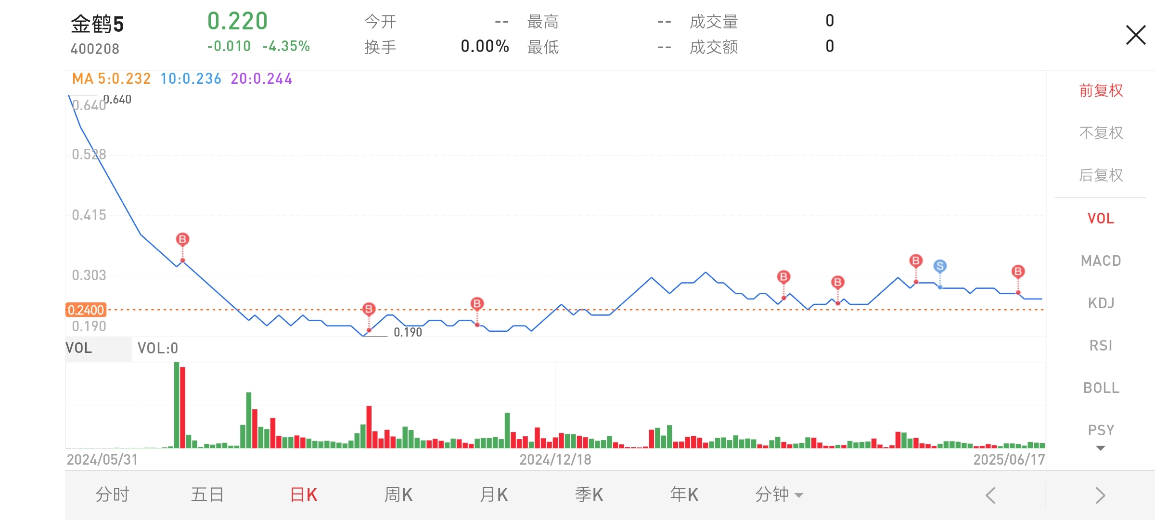Expand more indicators arrow below PSY
The height and width of the screenshot is (520, 1155).
[1100, 448]
